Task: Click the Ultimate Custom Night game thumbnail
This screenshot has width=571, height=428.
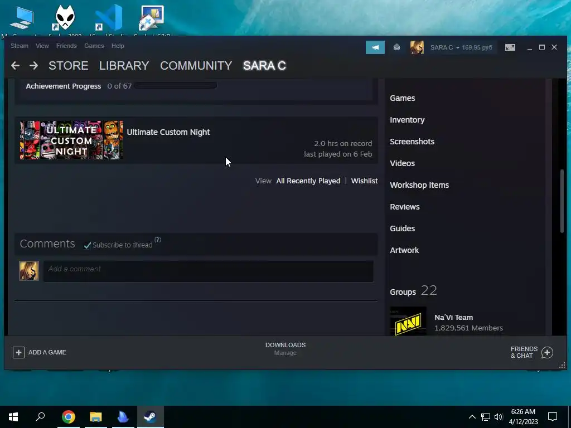Action: pyautogui.click(x=71, y=140)
